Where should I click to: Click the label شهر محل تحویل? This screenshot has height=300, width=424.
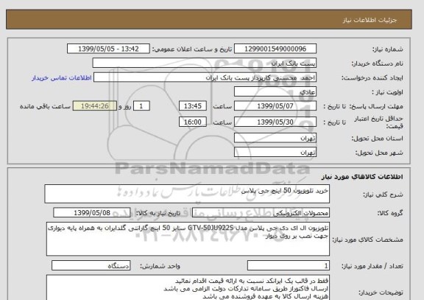tap(379, 153)
